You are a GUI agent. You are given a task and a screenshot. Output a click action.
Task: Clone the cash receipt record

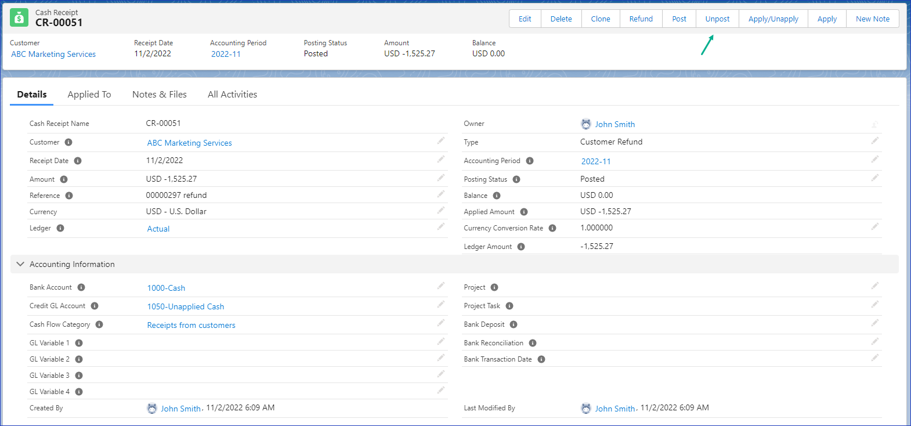pyautogui.click(x=601, y=19)
